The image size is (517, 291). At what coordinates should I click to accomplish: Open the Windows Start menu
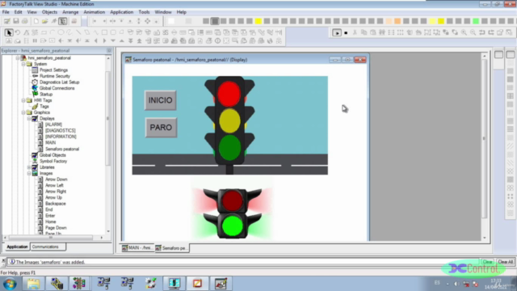click(10, 284)
